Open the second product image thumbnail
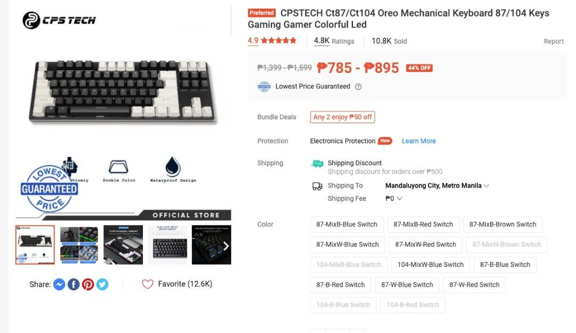Viewport: 576px width, 333px height. pyautogui.click(x=78, y=246)
